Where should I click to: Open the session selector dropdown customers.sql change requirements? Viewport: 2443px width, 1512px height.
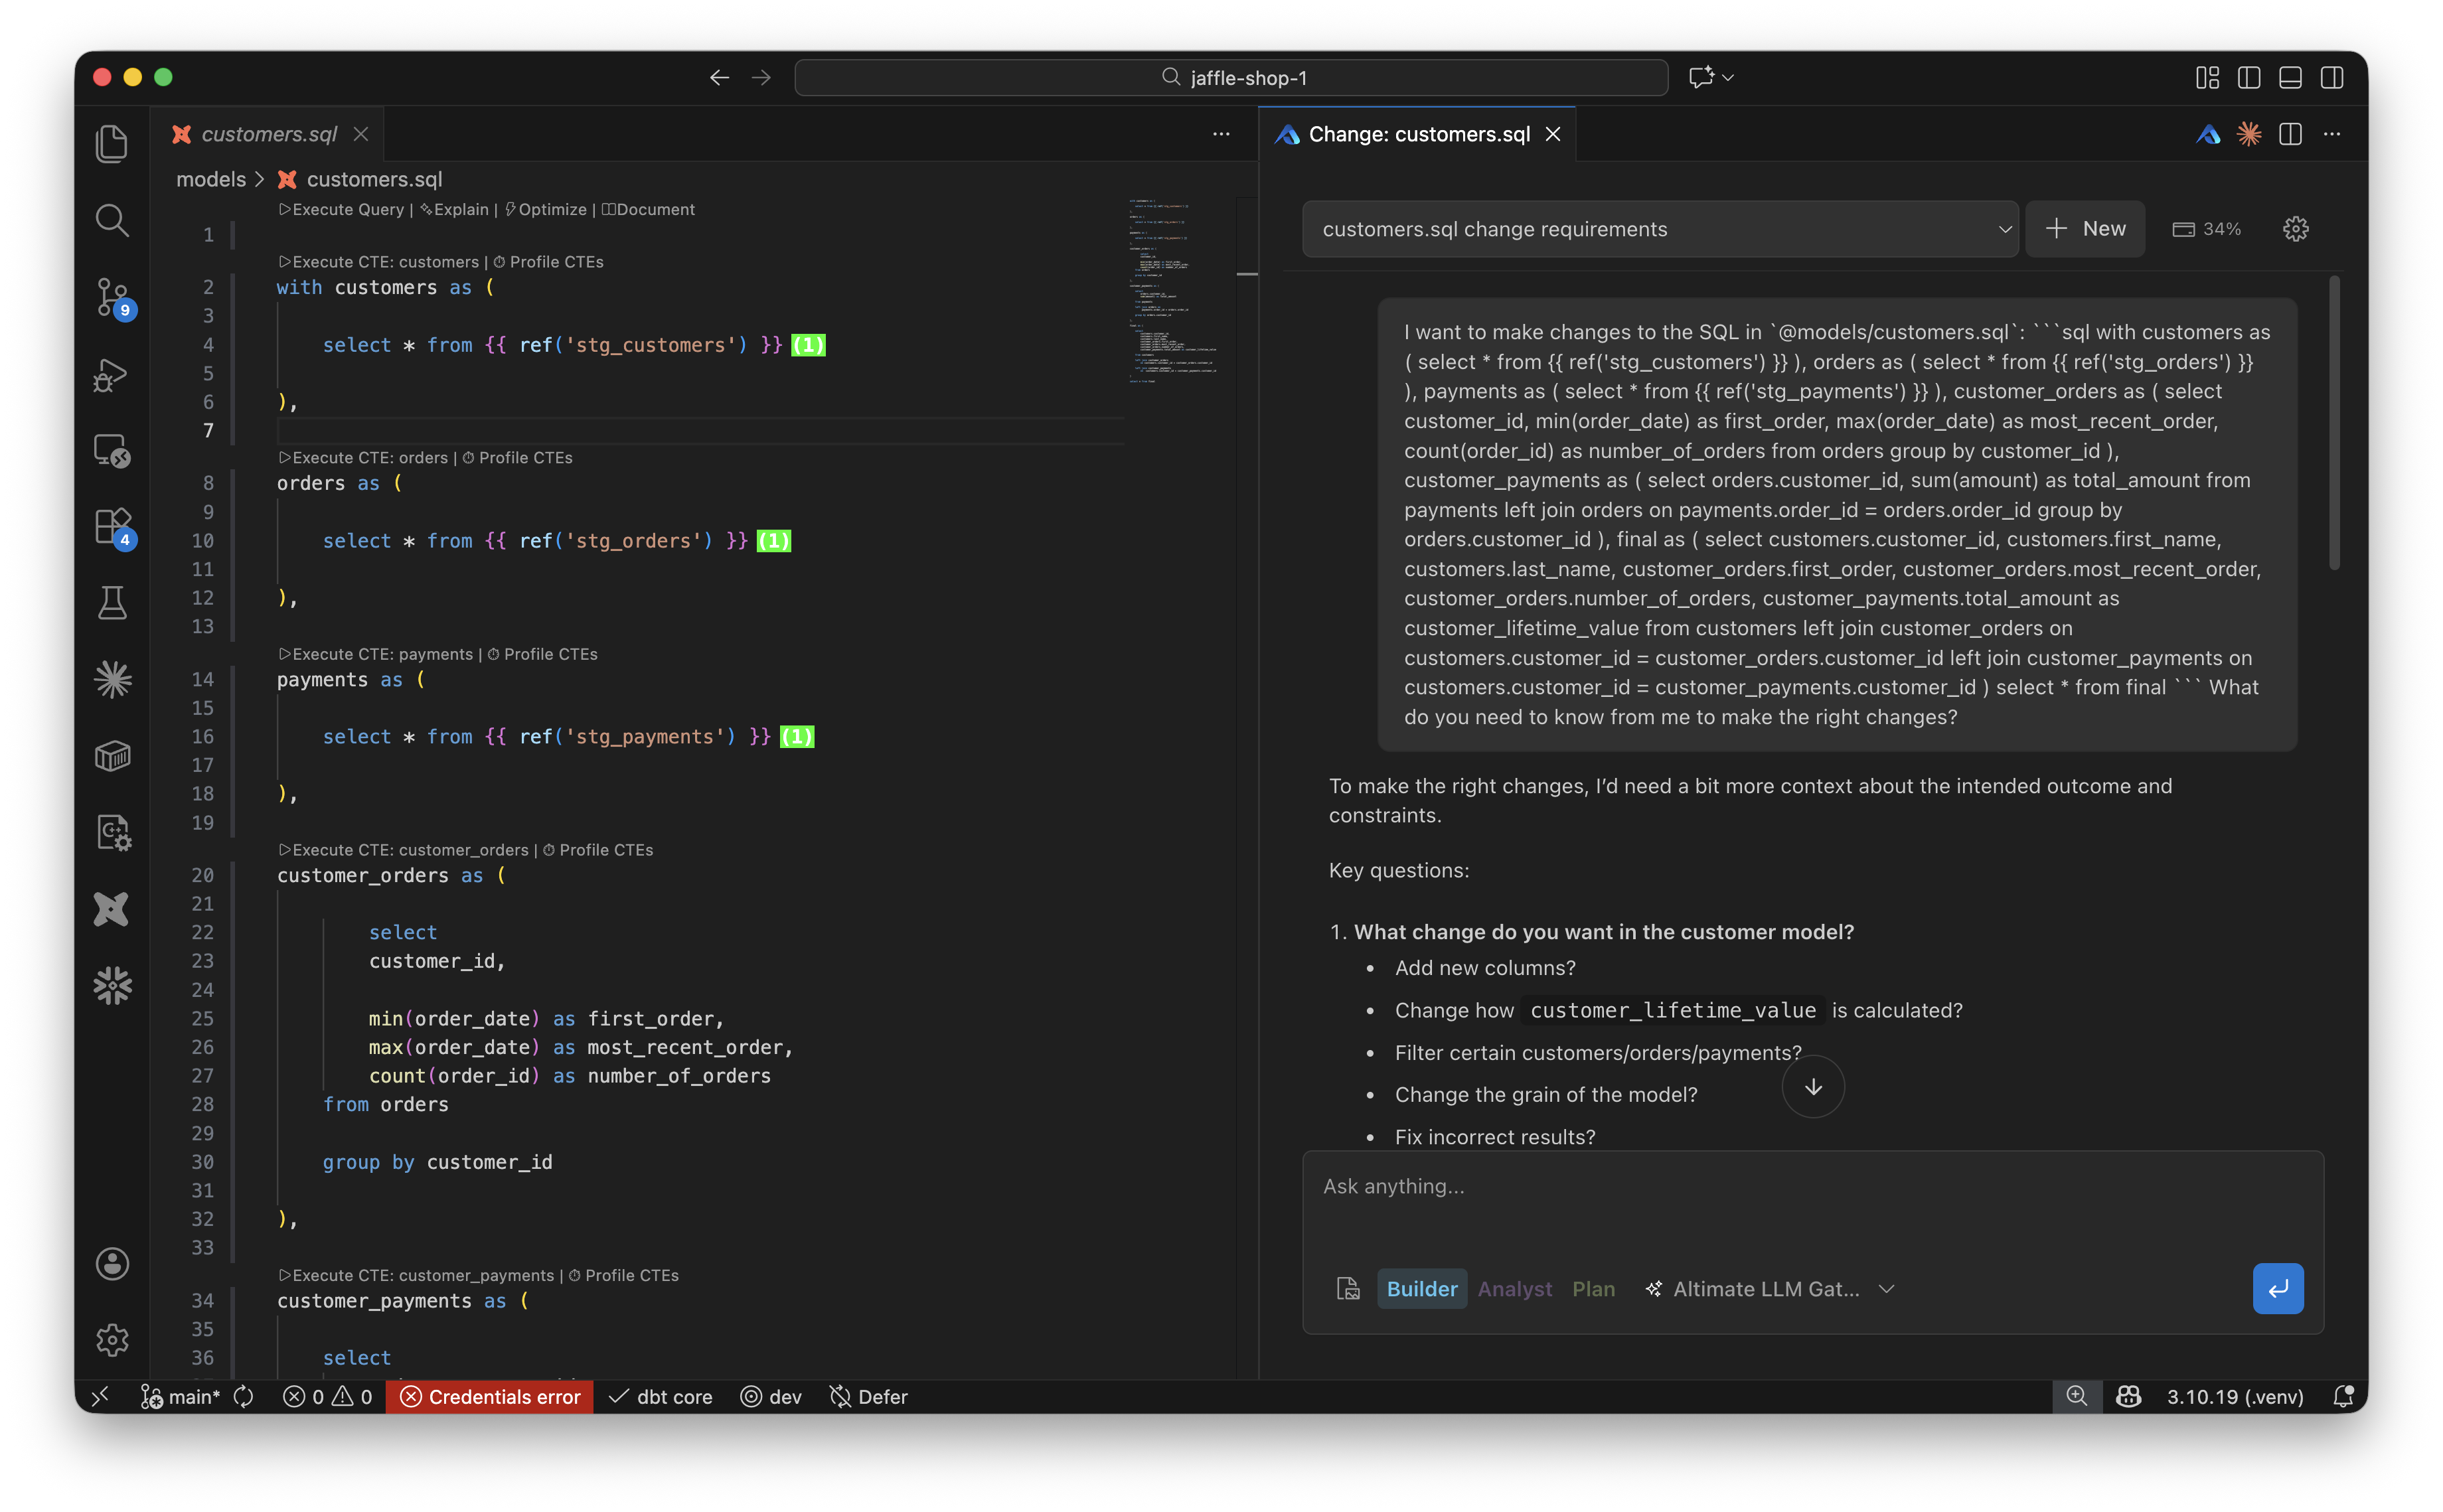[1660, 229]
